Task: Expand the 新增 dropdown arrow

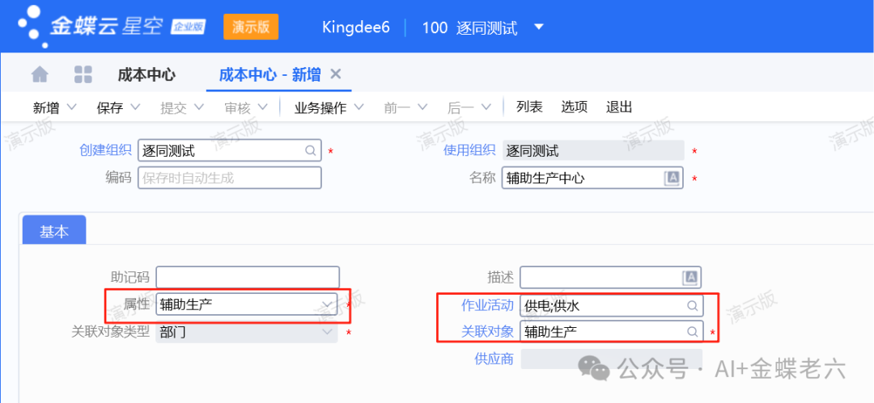Action: [71, 107]
